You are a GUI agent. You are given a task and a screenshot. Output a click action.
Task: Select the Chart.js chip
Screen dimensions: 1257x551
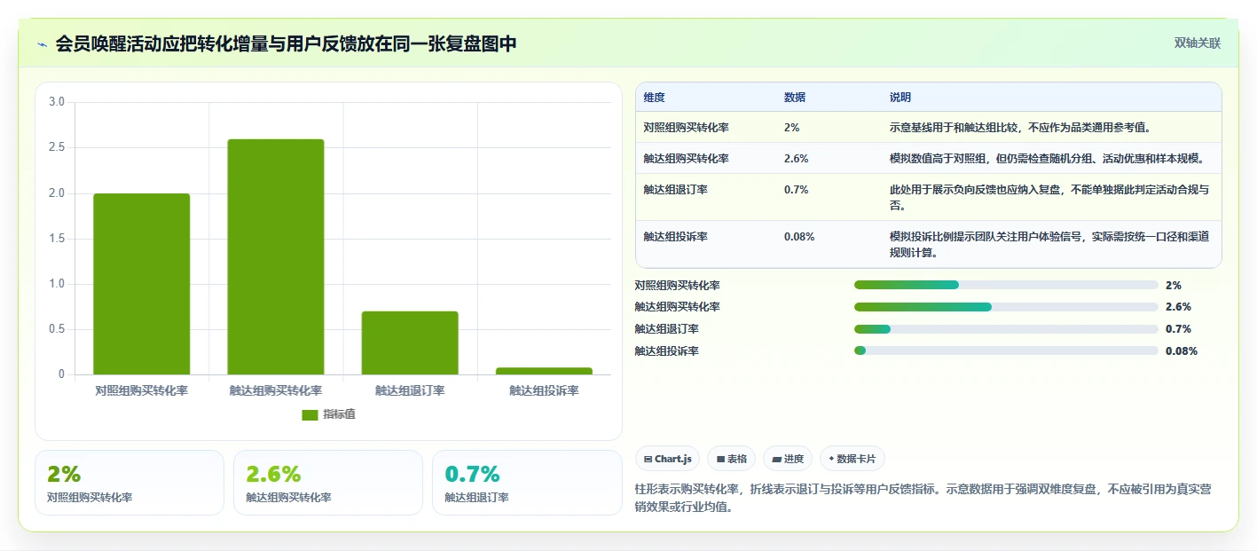(667, 459)
